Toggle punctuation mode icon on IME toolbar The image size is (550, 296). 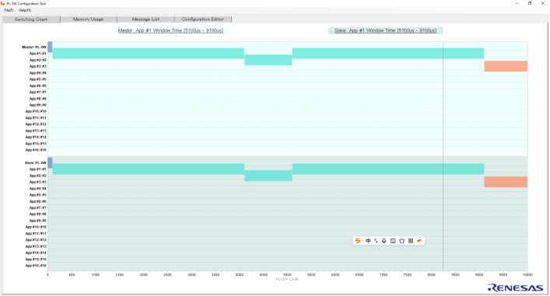(x=376, y=241)
